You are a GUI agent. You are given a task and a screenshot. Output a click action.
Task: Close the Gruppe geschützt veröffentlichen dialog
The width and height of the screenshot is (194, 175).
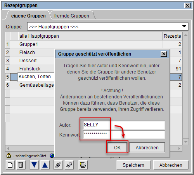164,54
